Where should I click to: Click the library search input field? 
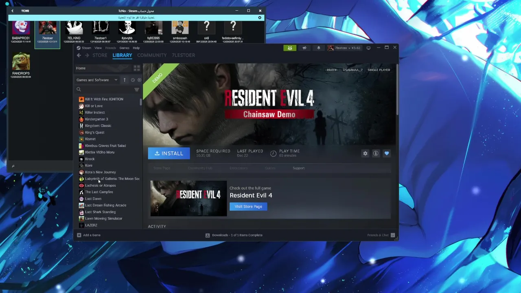point(107,90)
